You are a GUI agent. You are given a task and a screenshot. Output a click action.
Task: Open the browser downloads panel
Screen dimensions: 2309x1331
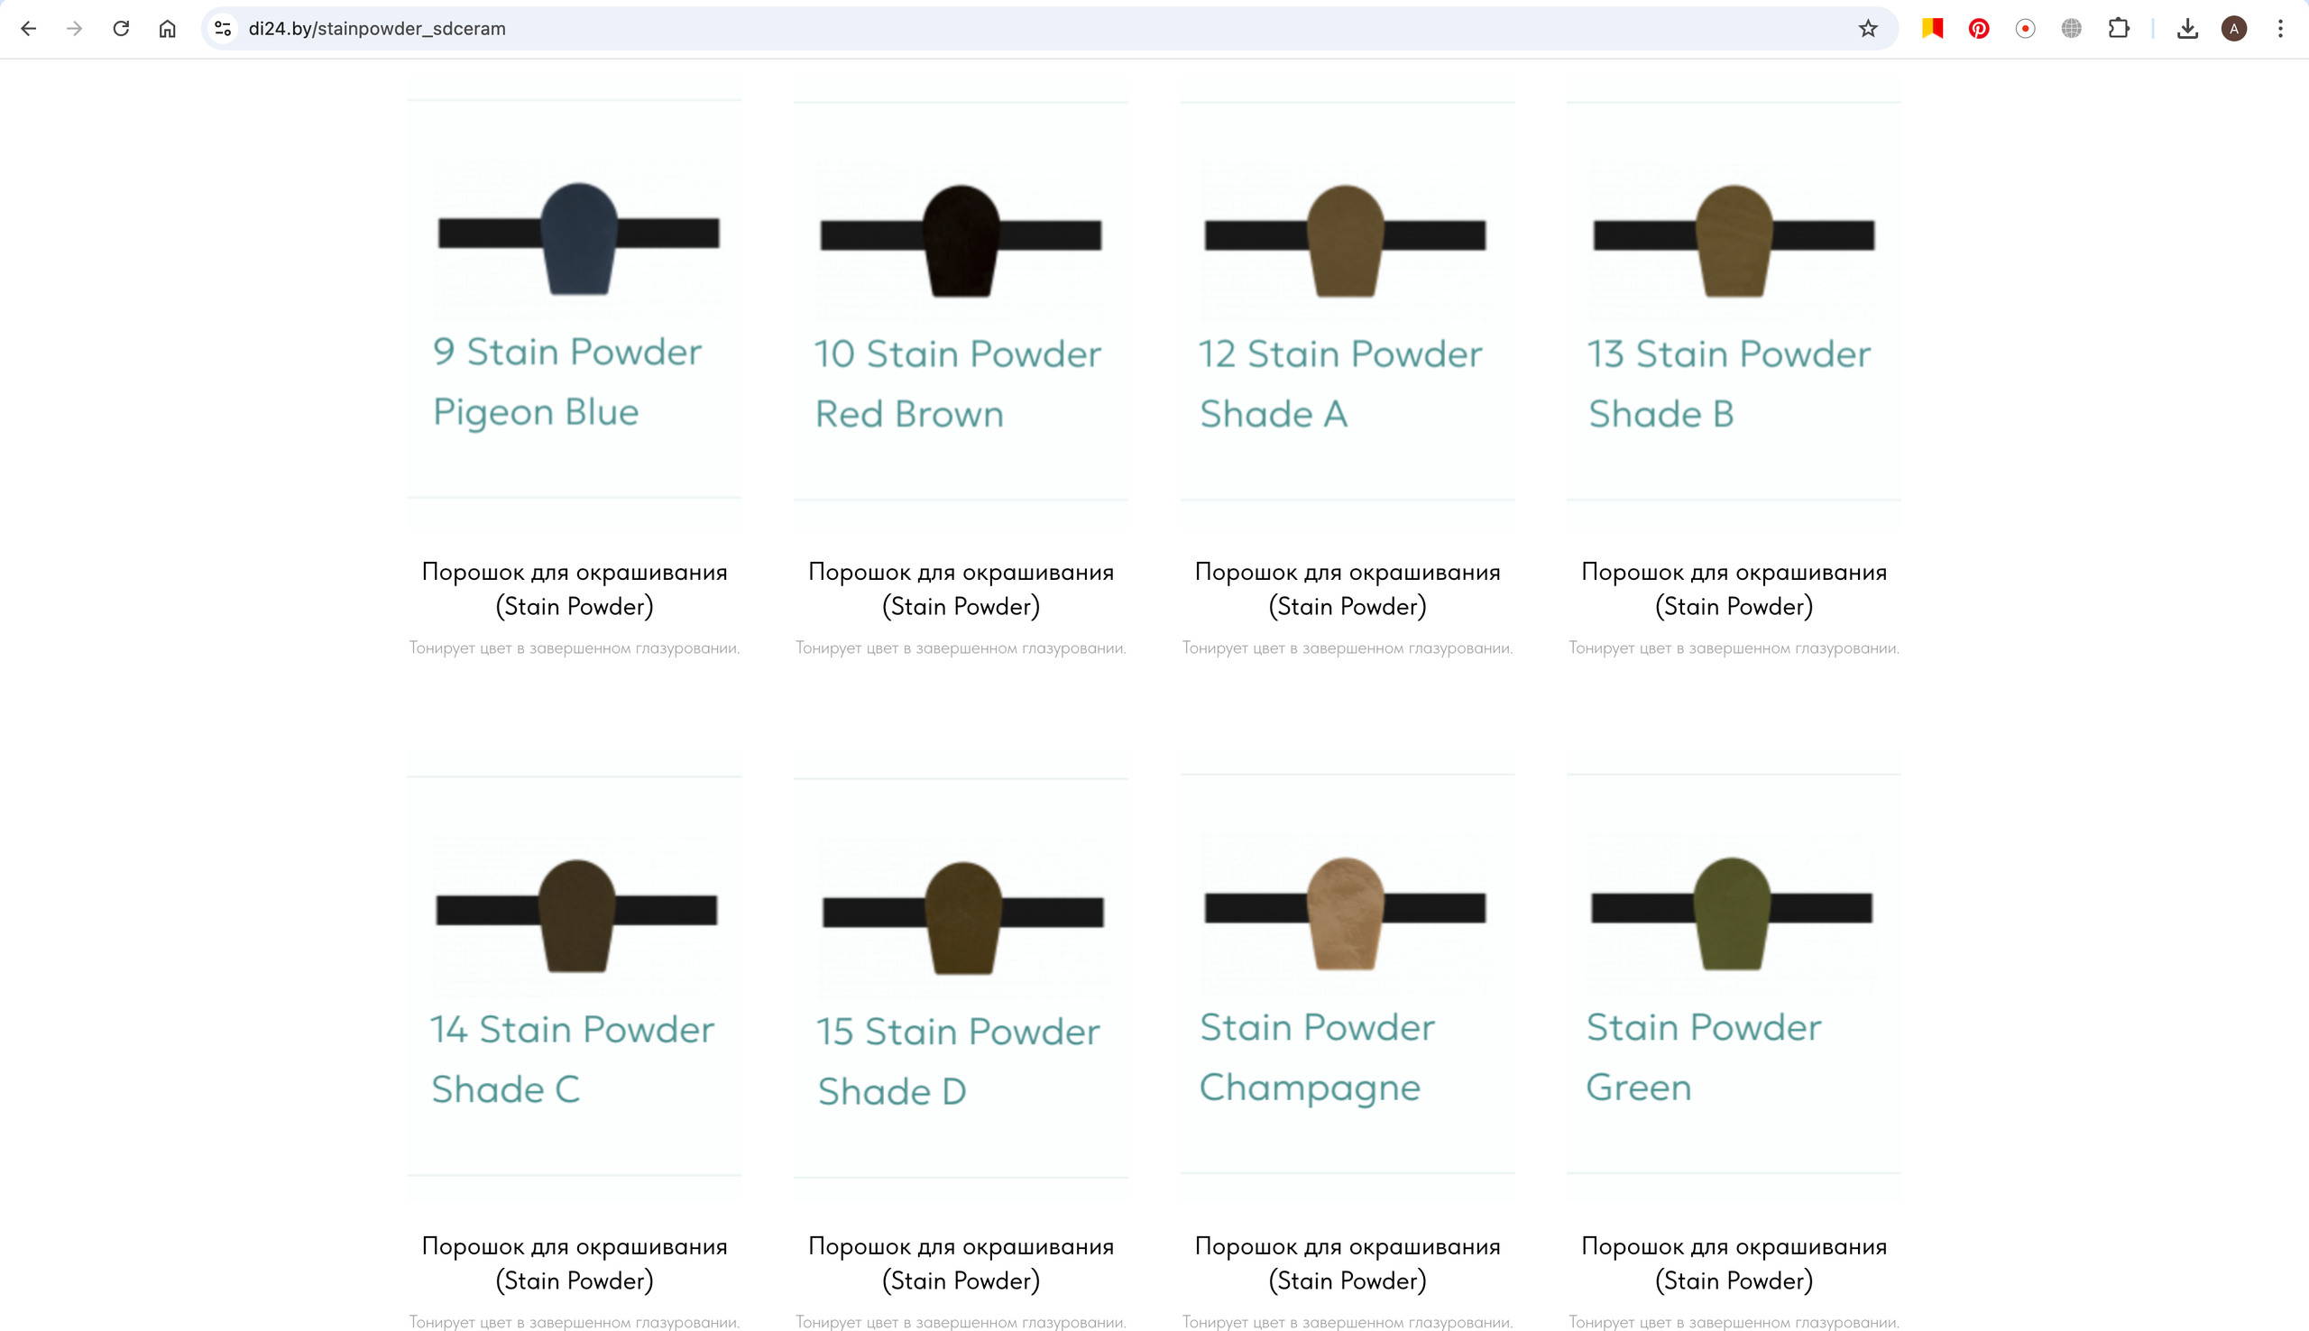[x=2186, y=28]
